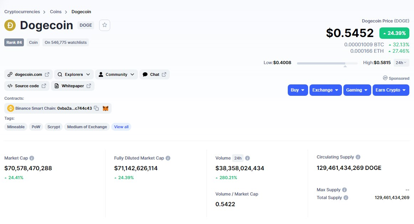This screenshot has height=224, width=414.
Task: Click the volume value $38,358,024,434
Action: pyautogui.click(x=240, y=168)
